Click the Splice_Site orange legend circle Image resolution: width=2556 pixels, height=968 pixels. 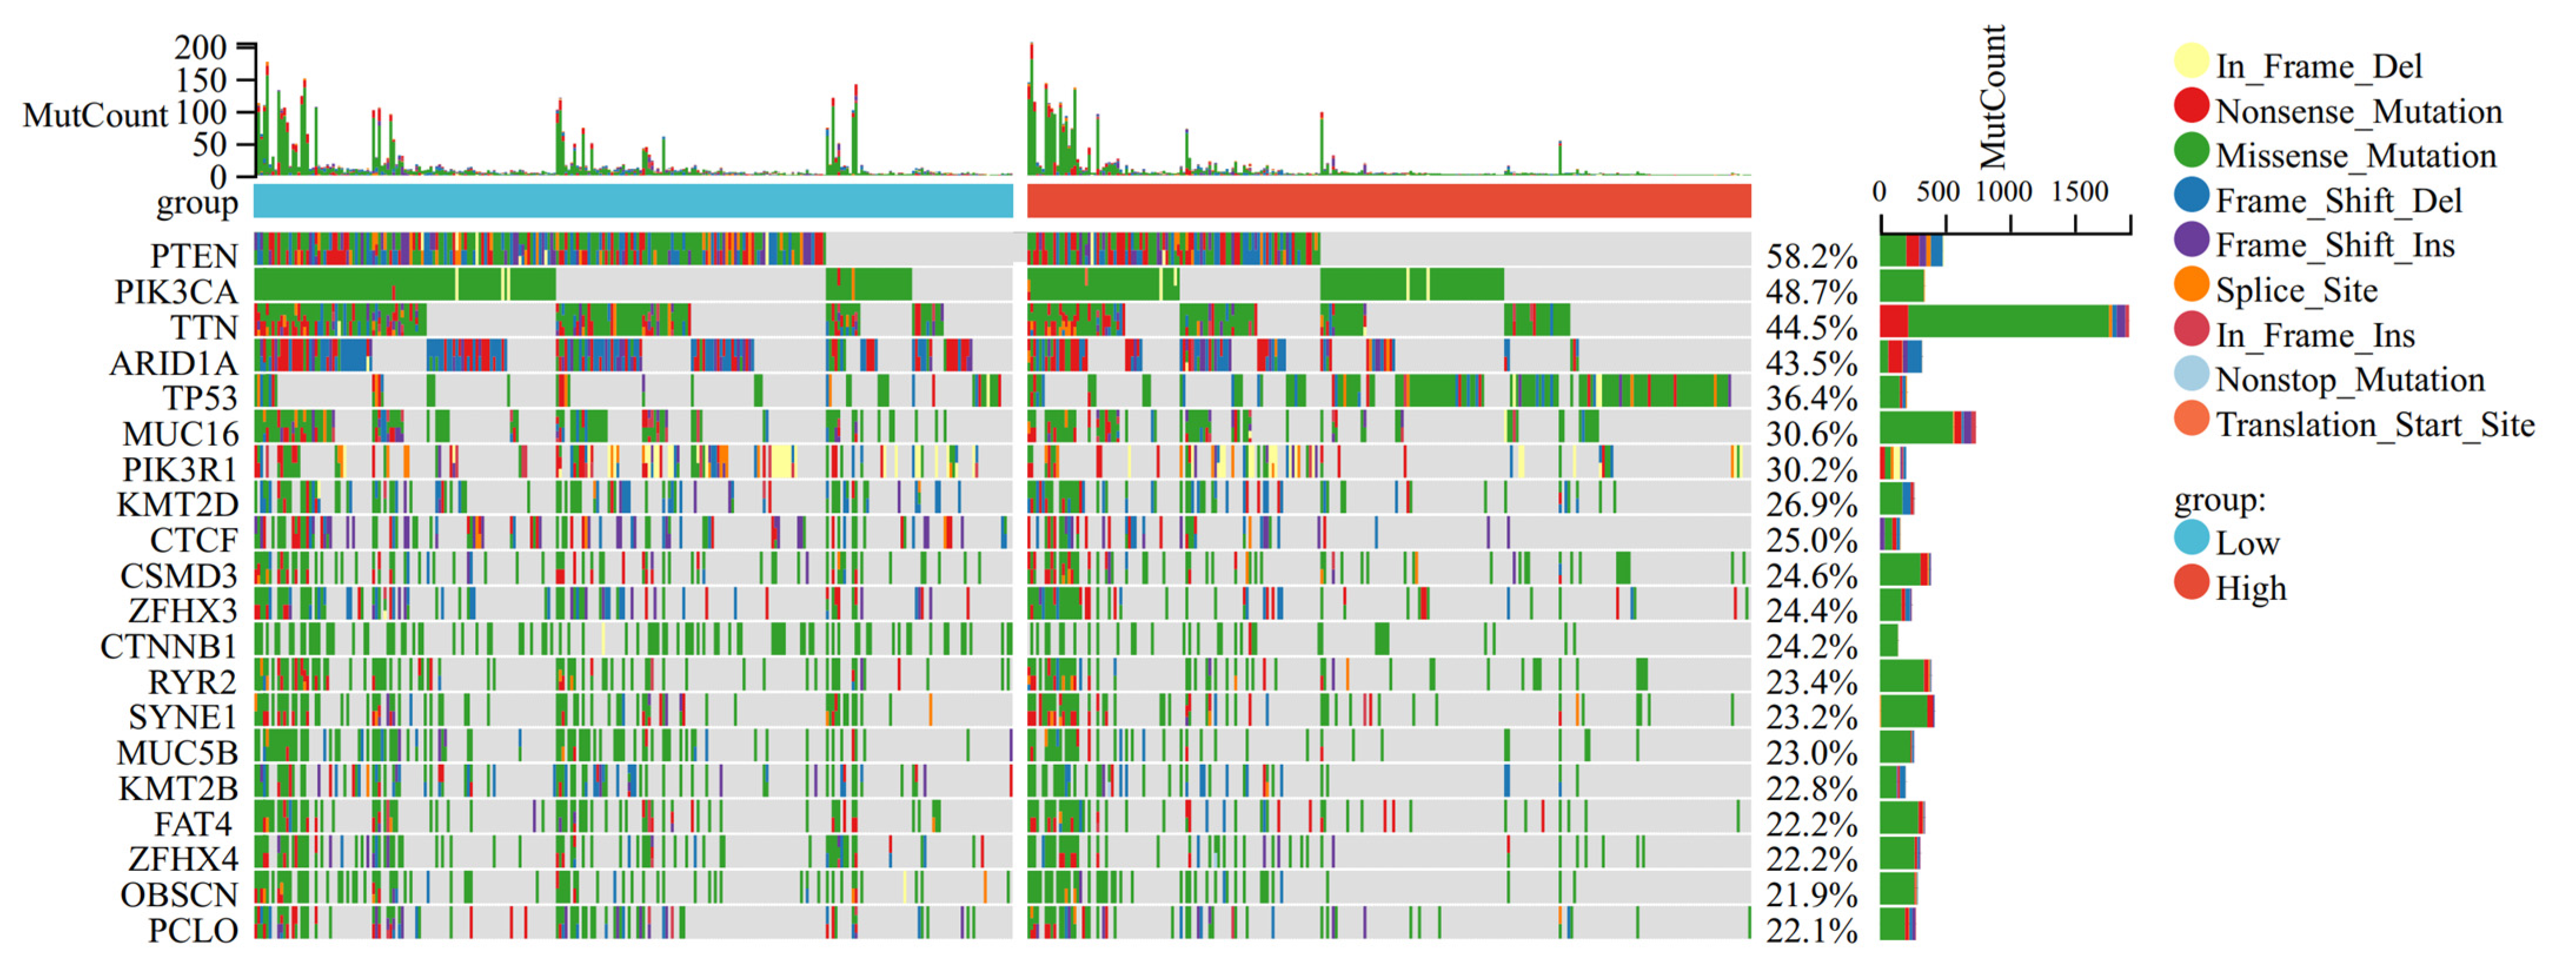point(2191,285)
